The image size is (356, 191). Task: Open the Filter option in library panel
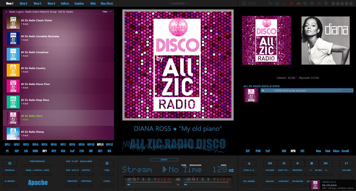pyautogui.click(x=105, y=12)
